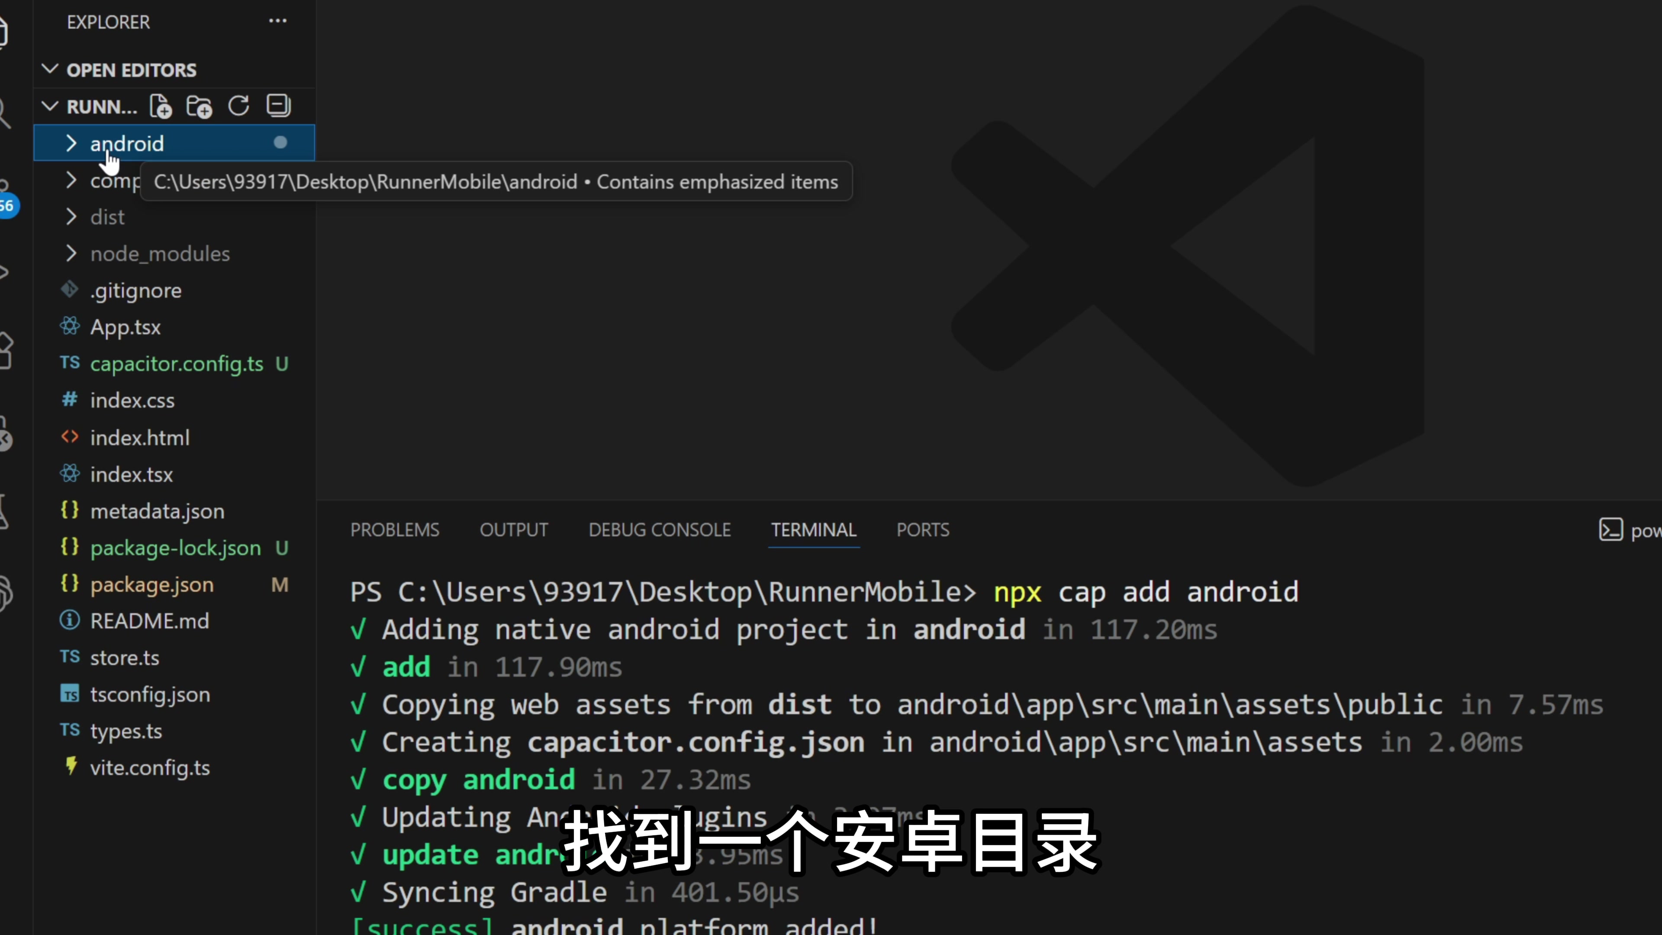This screenshot has height=935, width=1662.
Task: Open the PORTS panel tab
Action: [x=923, y=530]
